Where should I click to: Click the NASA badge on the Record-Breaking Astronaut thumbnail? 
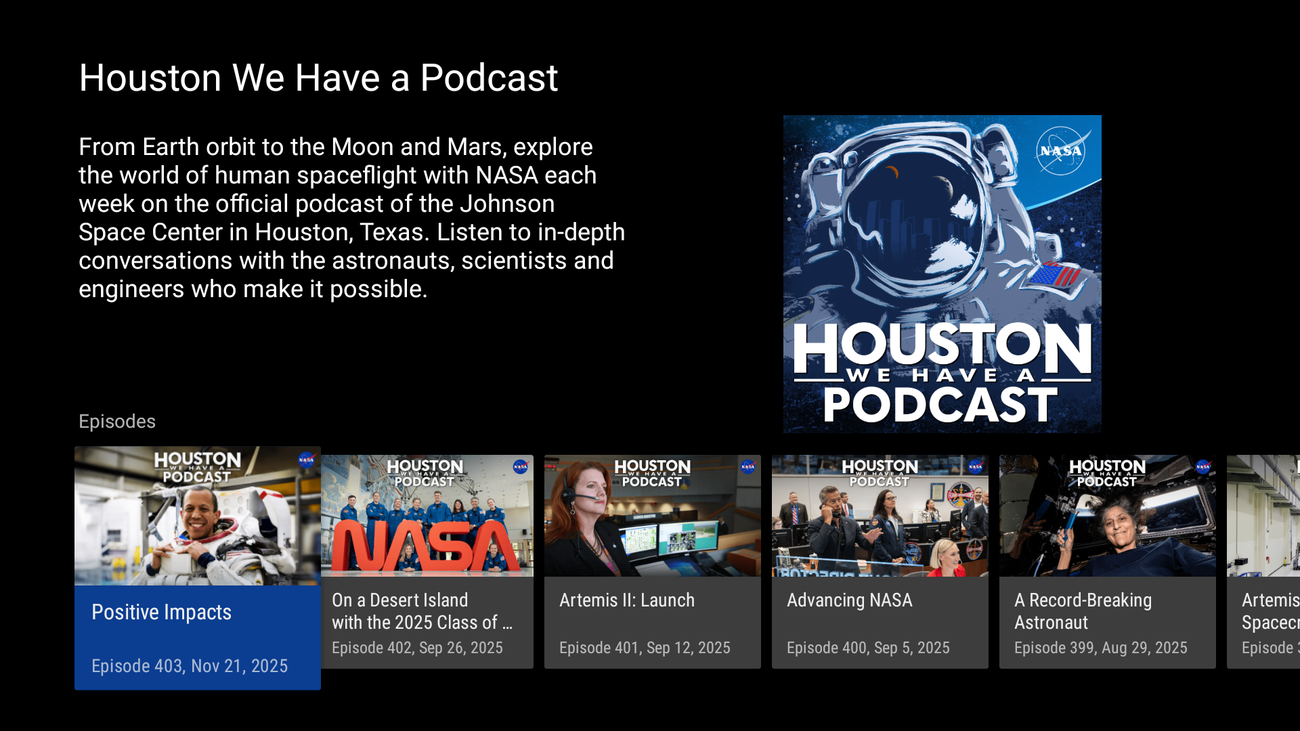point(1203,467)
